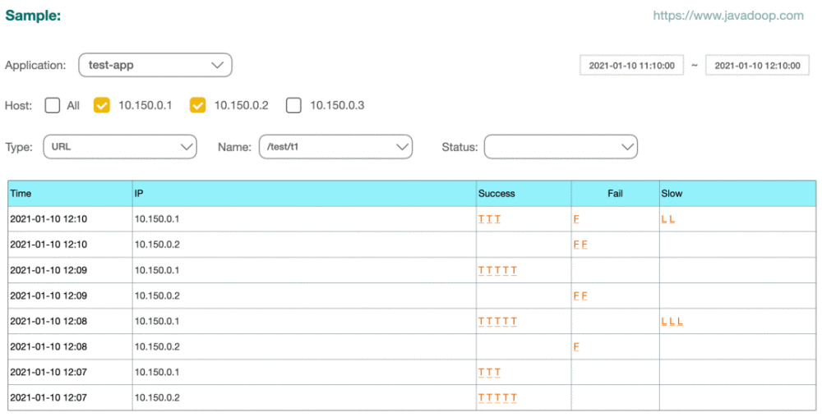
Task: Open first Slow L sample for 12:10 row
Action: point(664,219)
